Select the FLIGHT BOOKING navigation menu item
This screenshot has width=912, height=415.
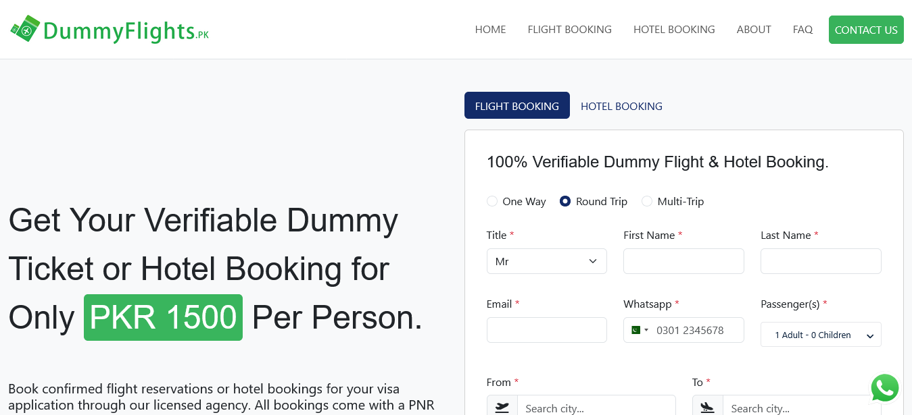coord(569,29)
